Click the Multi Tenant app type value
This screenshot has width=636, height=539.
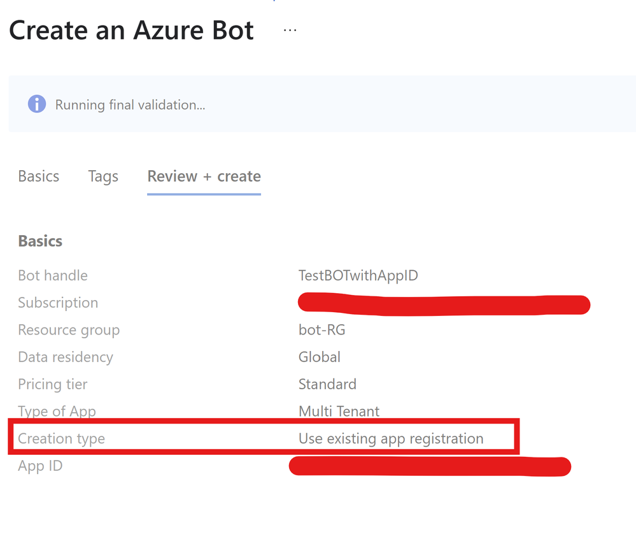point(339,411)
